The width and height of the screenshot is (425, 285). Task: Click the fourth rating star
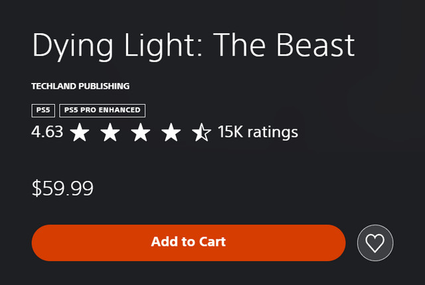point(171,133)
